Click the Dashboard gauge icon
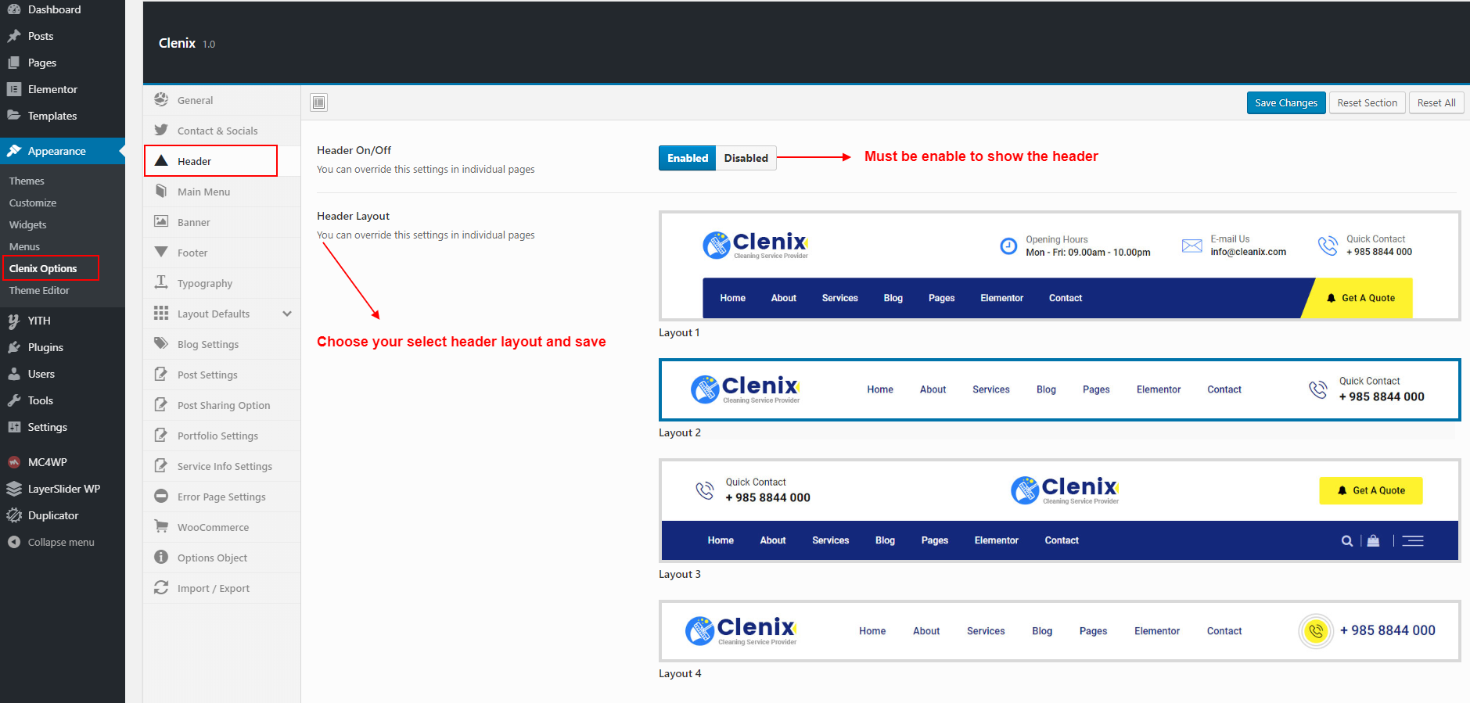The width and height of the screenshot is (1470, 703). click(14, 9)
